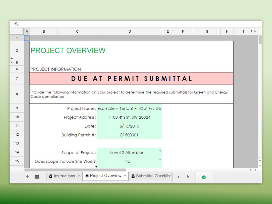Open Scope of Project dropdown arrow
272x204 pixels.
pyautogui.click(x=160, y=151)
